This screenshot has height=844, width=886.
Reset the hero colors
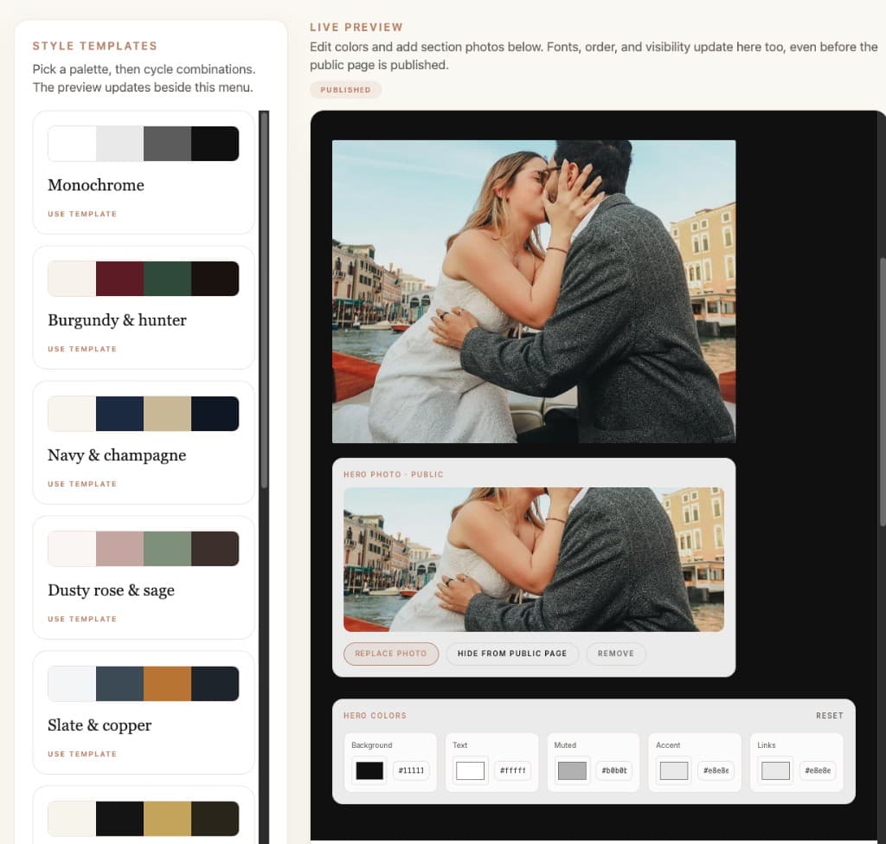[829, 716]
